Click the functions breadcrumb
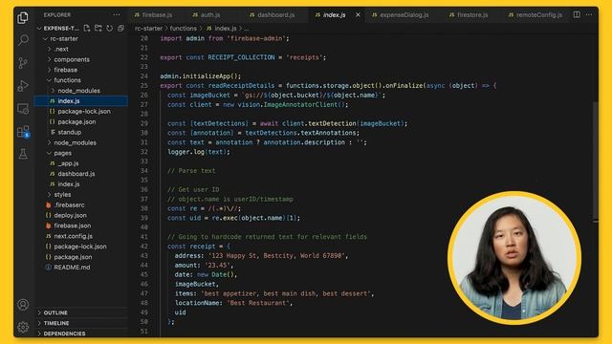This screenshot has height=344, width=612. pos(183,29)
